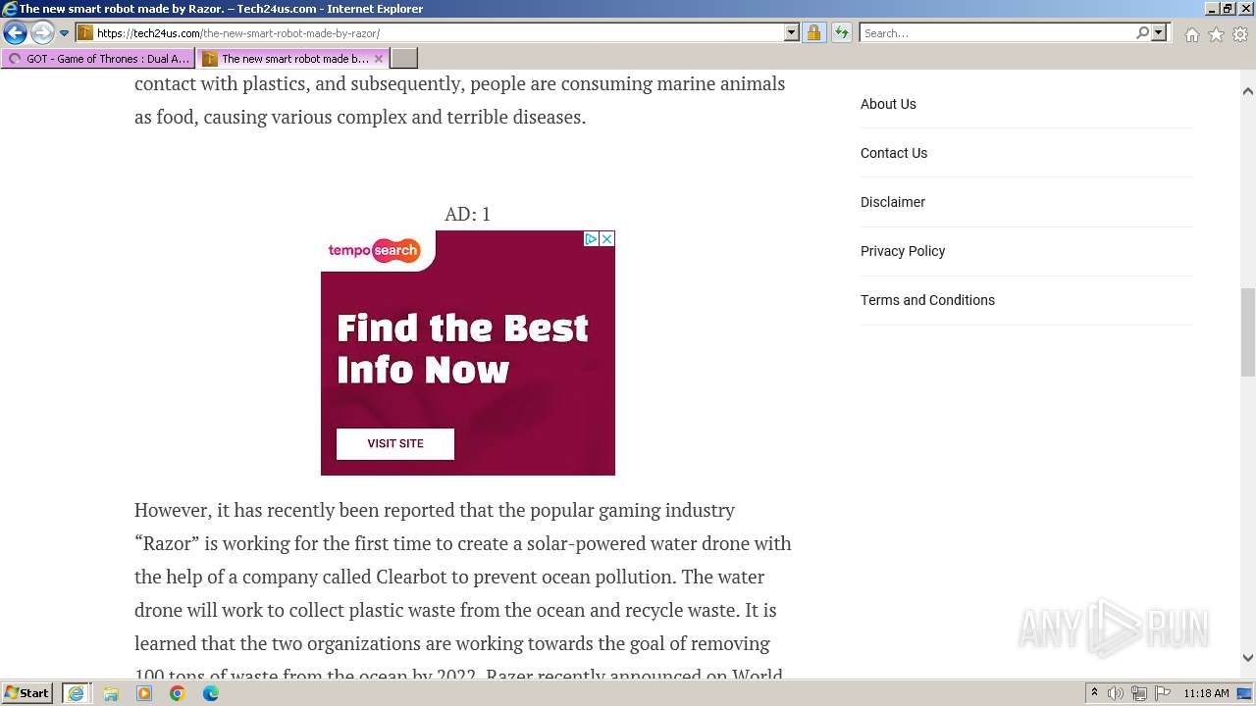This screenshot has height=706, width=1256.
Task: Click the page scrollbar down arrow
Action: click(1247, 659)
